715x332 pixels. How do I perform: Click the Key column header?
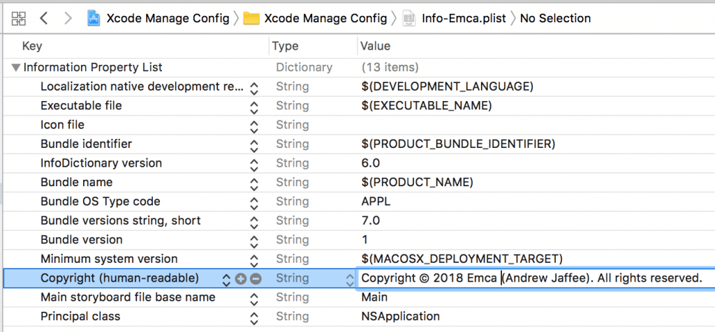[32, 46]
